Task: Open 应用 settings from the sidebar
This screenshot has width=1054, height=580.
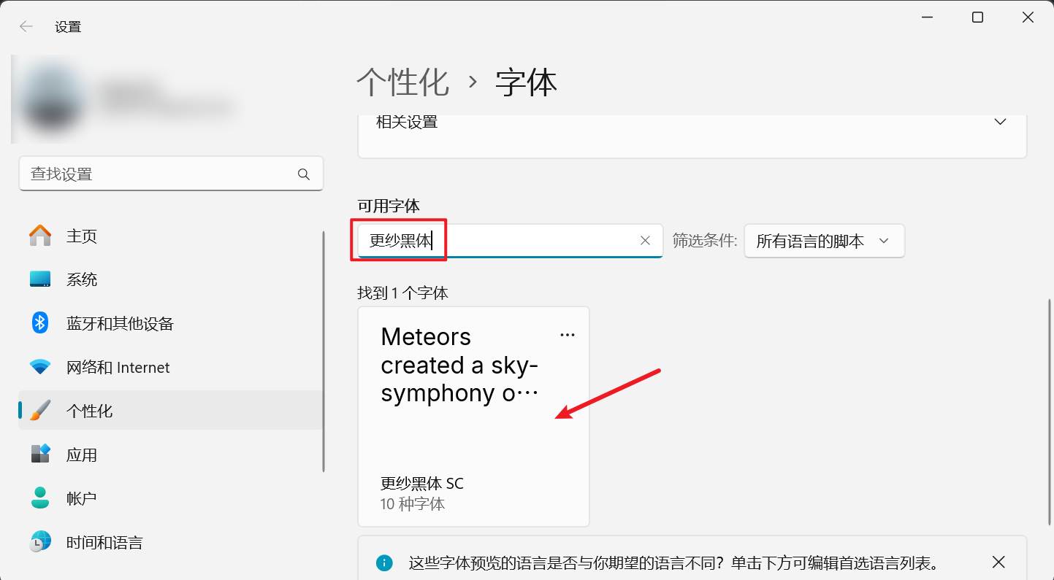Action: [83, 455]
